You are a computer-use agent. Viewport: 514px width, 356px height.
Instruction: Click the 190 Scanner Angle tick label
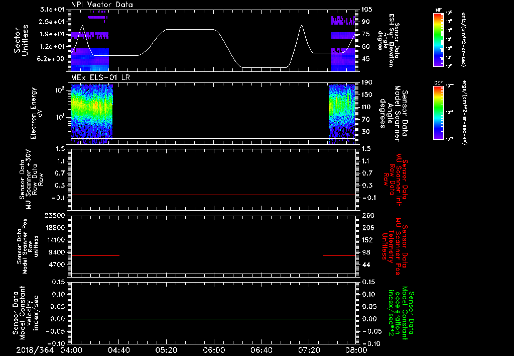pyautogui.click(x=367, y=82)
